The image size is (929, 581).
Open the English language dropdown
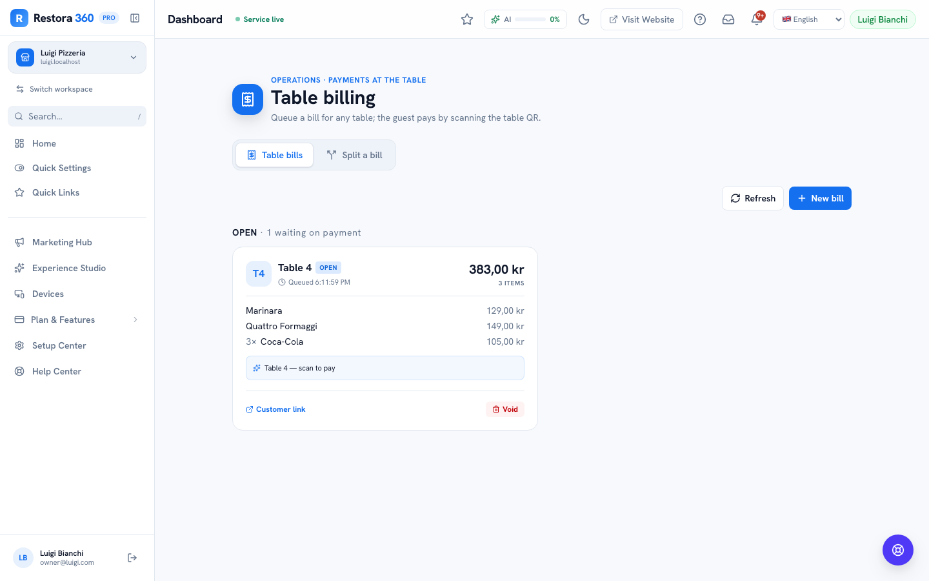pos(809,19)
